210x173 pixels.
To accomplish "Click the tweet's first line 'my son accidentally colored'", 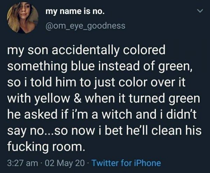I will (86, 51).
